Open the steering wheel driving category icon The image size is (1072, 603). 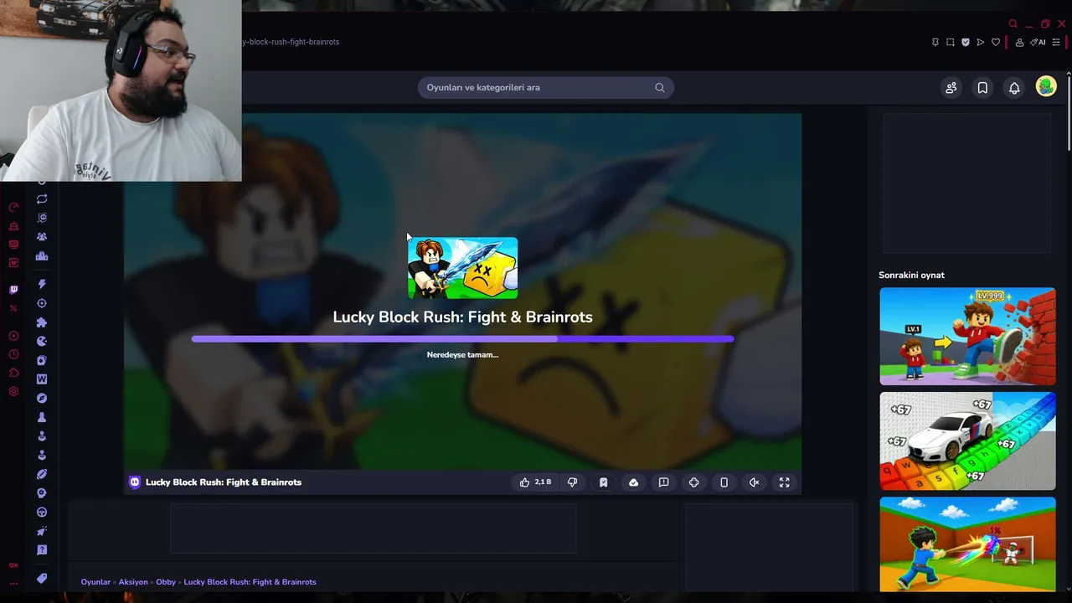point(42,512)
